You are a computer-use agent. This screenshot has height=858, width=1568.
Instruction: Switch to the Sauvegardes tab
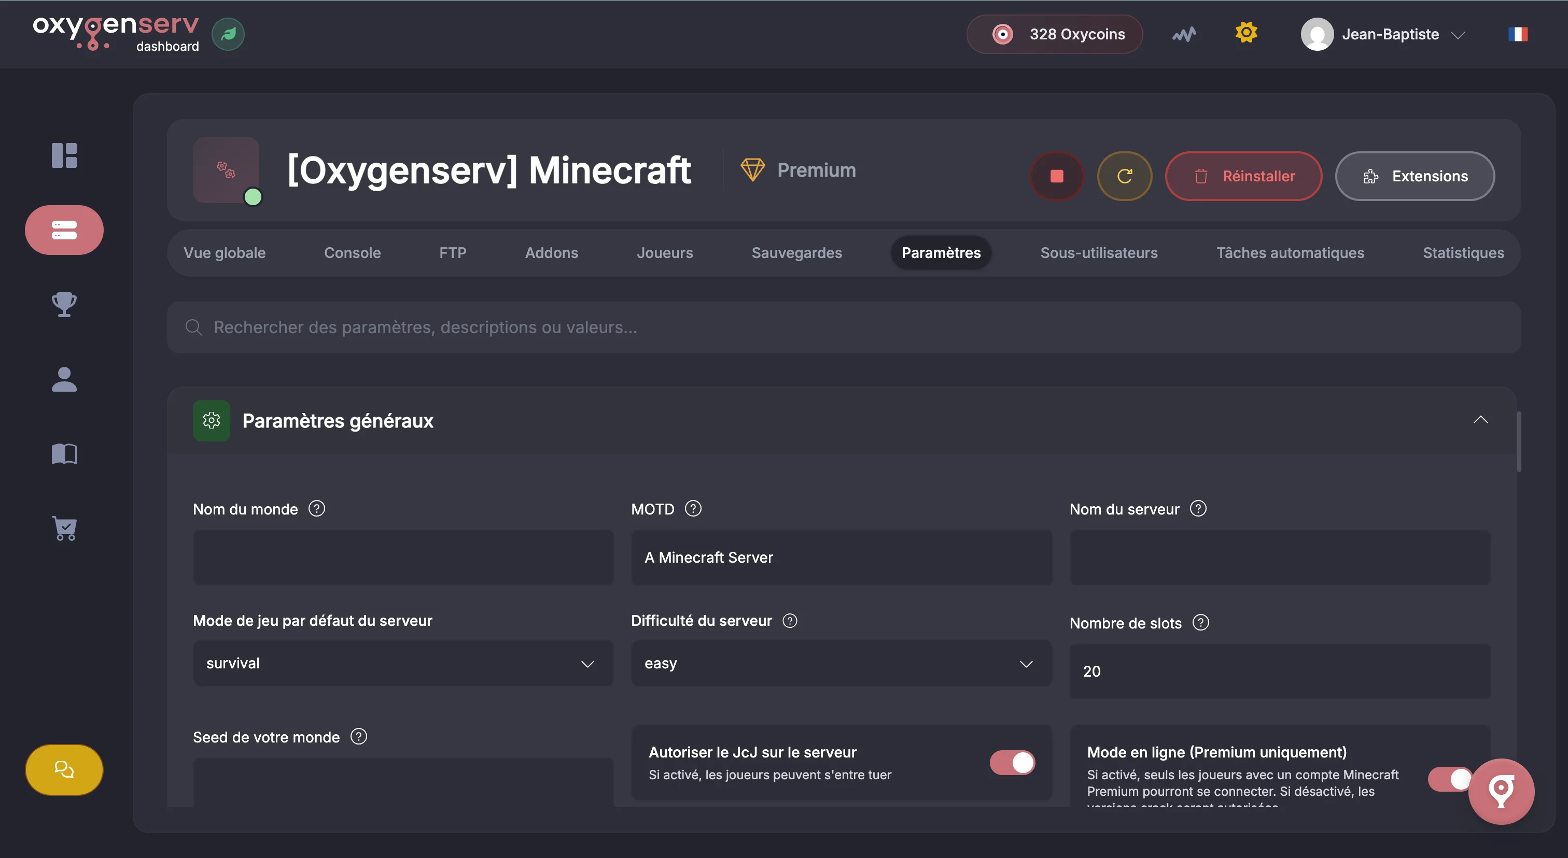pyautogui.click(x=796, y=253)
